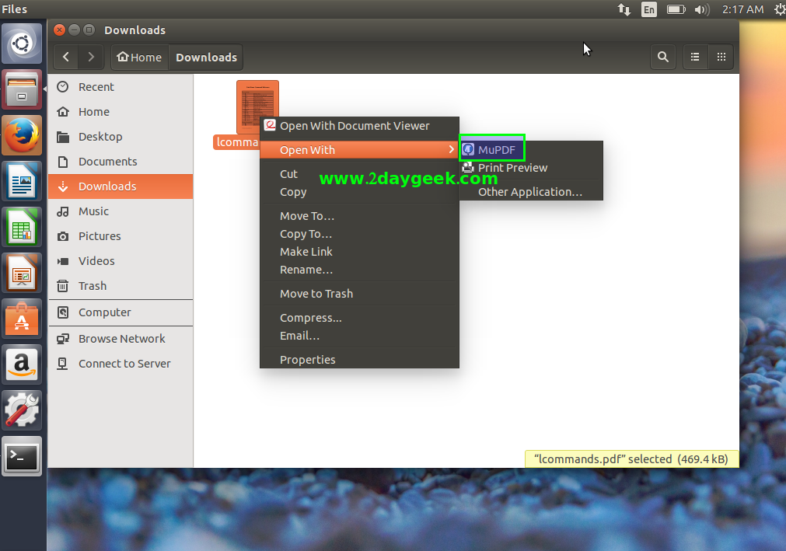Choose Other Application… in submenu
The width and height of the screenshot is (786, 551).
tap(529, 192)
